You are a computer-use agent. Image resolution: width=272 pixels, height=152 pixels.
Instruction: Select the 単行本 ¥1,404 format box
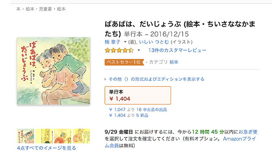(138, 95)
